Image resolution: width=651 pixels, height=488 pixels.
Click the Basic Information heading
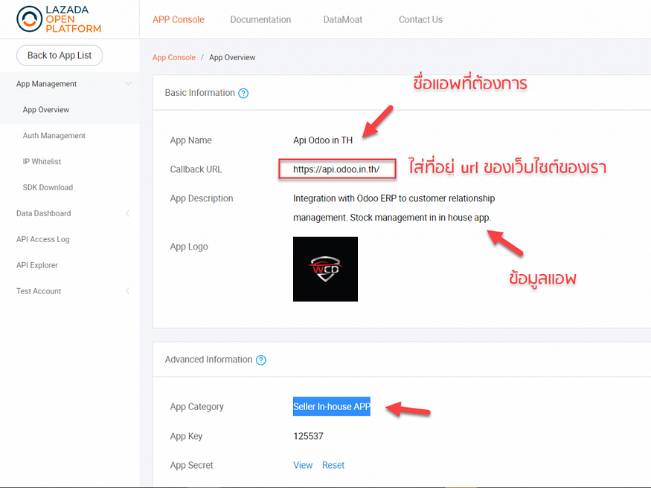[x=199, y=93]
